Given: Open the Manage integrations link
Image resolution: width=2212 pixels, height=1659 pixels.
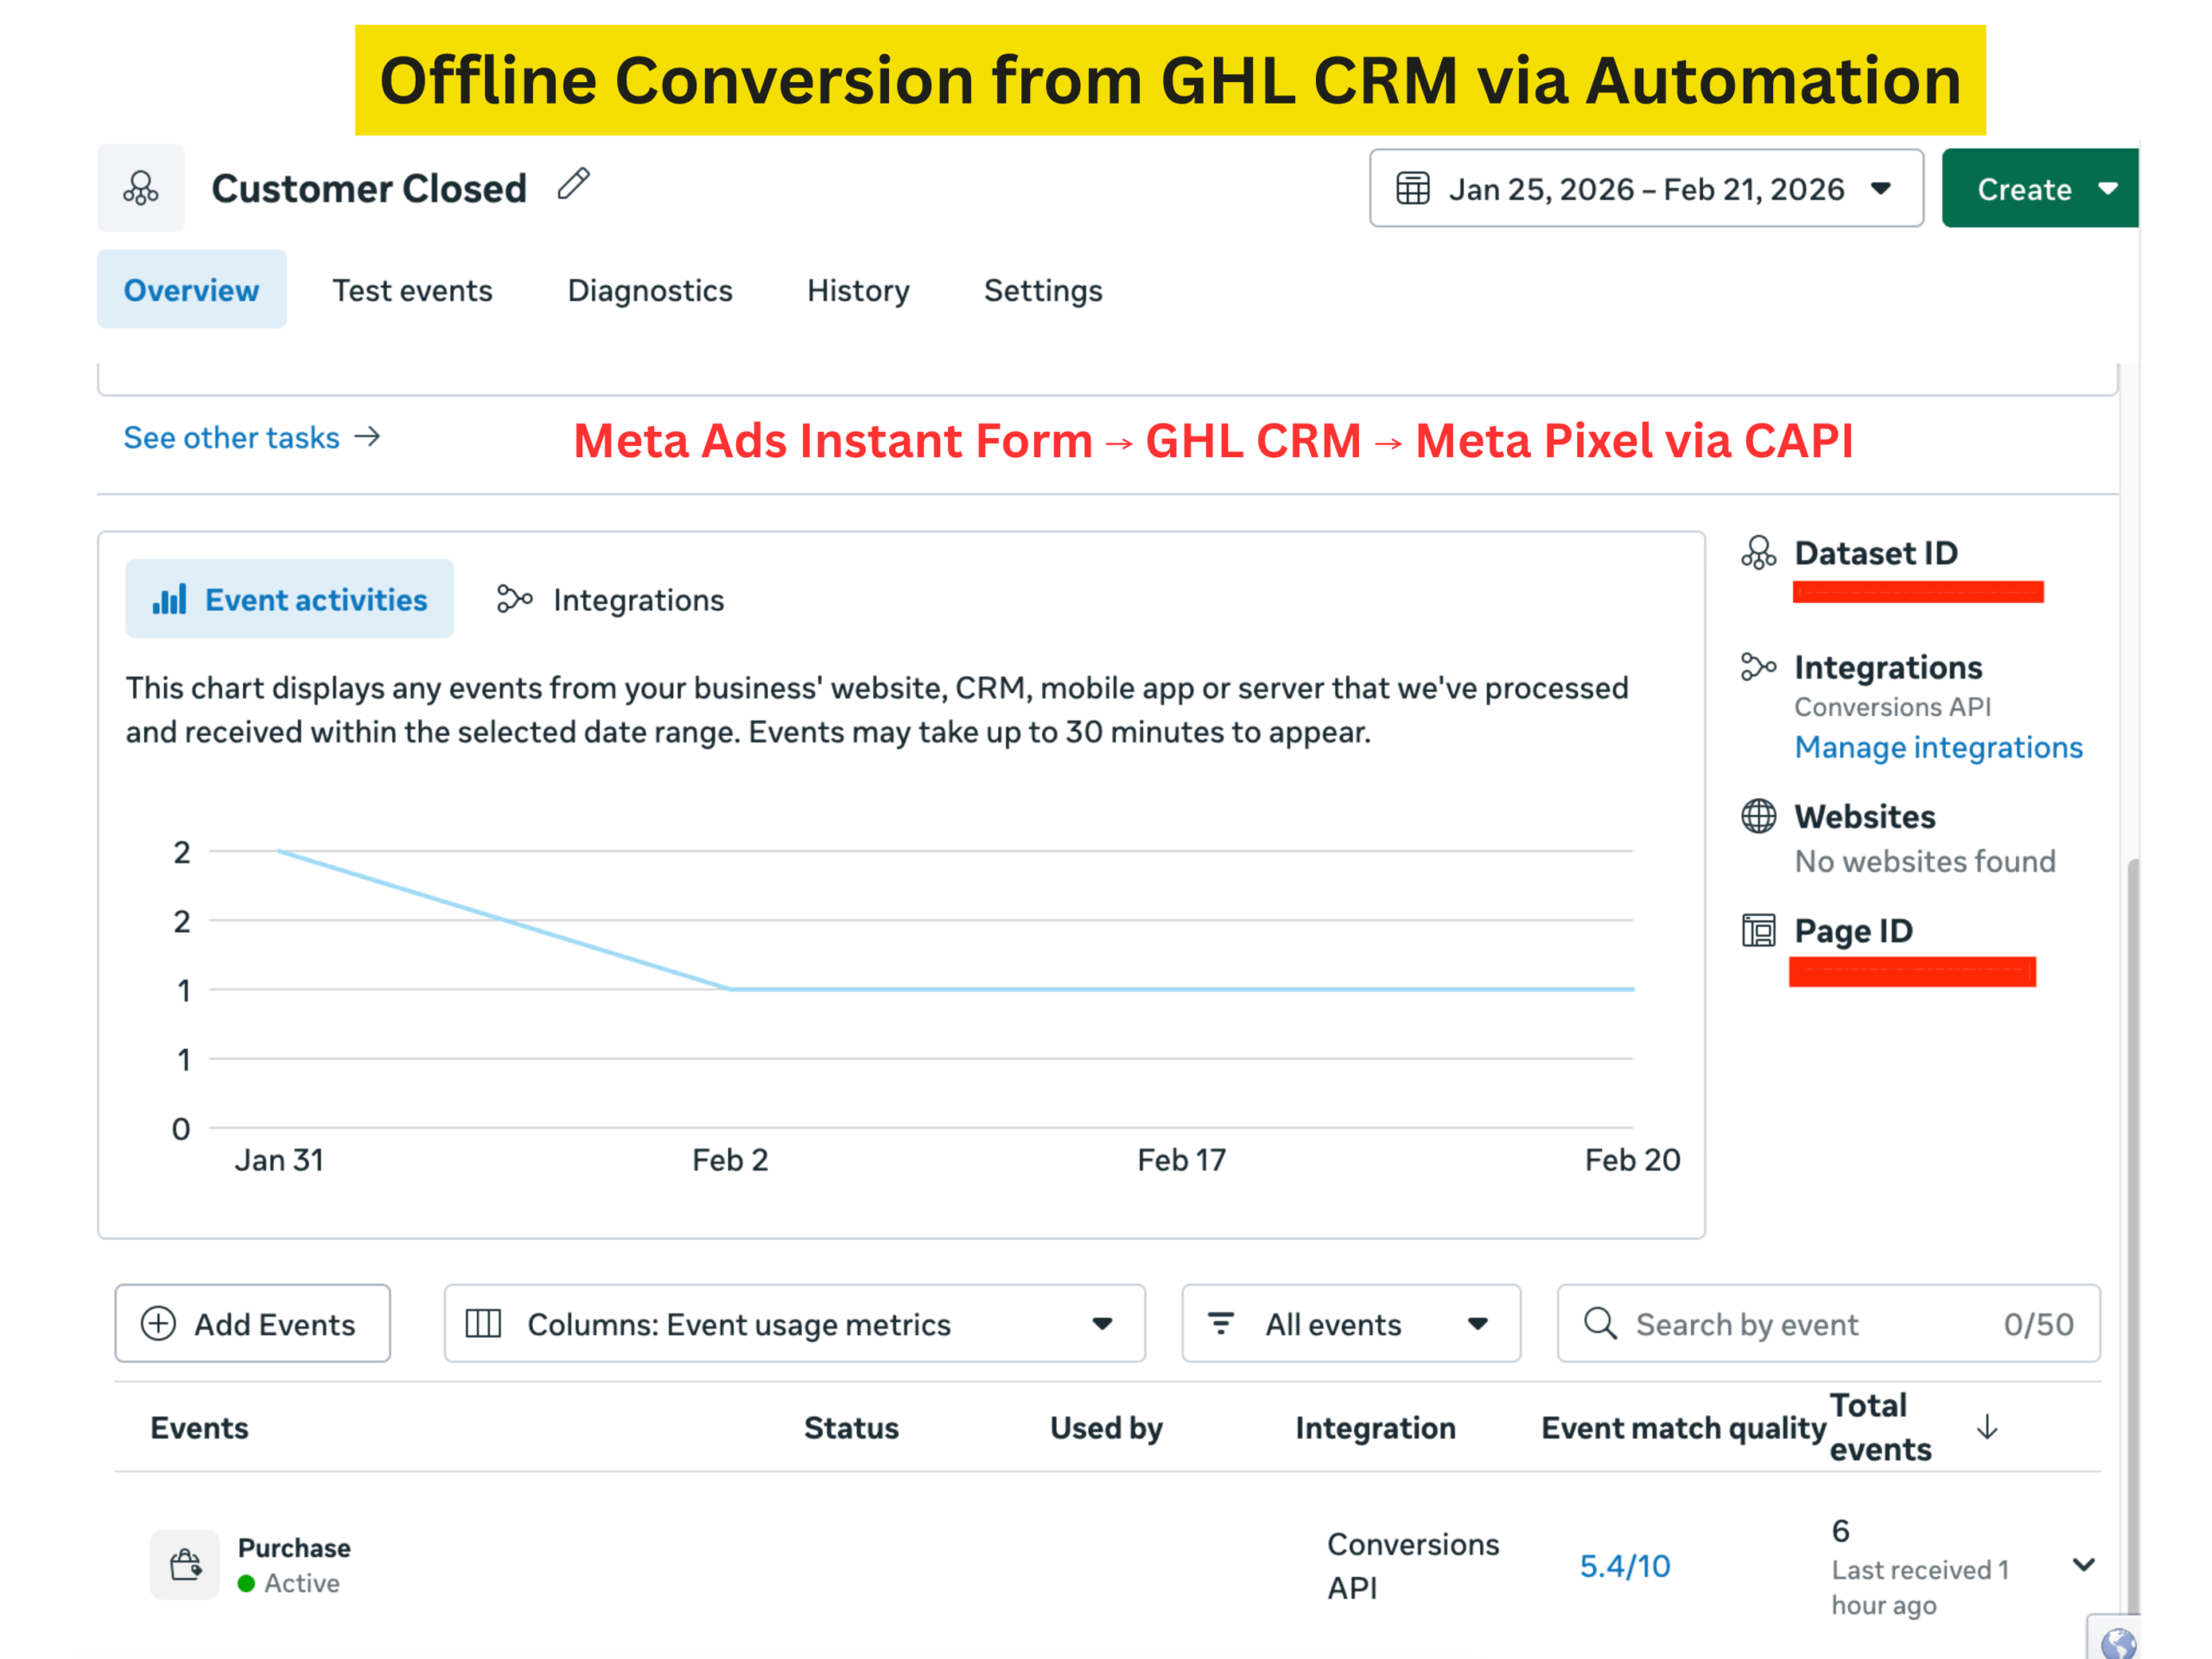Looking at the screenshot, I should coord(1938,747).
